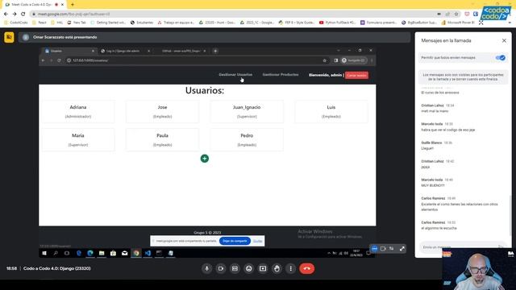This screenshot has width=516, height=290.
Task: Click the red leave call button
Action: tap(306, 268)
